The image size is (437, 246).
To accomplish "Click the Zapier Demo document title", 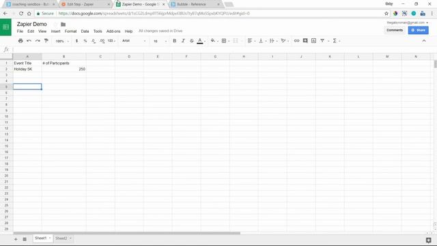I will (x=32, y=24).
